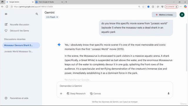The height and width of the screenshot is (106, 188).
Task: Open the browser more options menu
Action: click(181, 7)
